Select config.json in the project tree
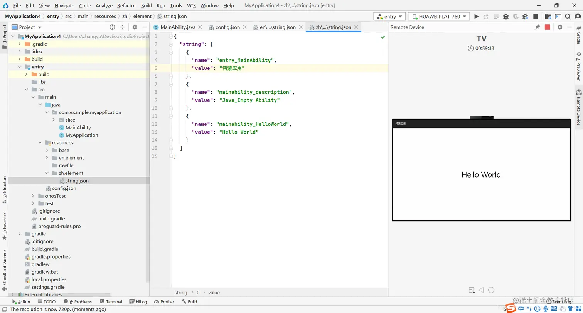Viewport: 583px width, 313px height. pos(64,188)
